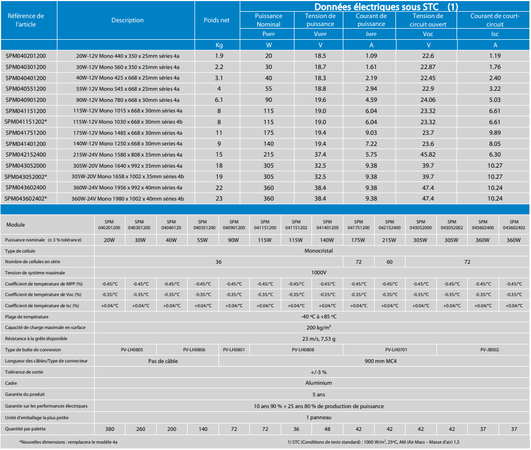Select the 'Tension de circuit ouvert' header
The height and width of the screenshot is (450, 531).
coord(428,20)
